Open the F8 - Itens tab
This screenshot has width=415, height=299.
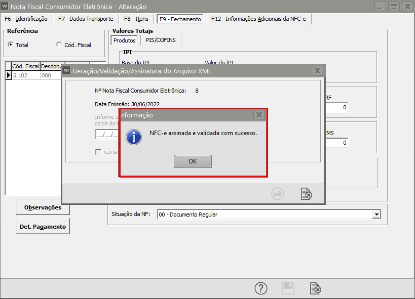(136, 19)
